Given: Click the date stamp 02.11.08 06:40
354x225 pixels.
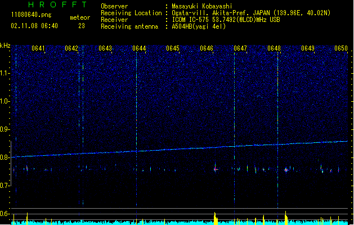Looking at the screenshot, I should click(34, 26).
